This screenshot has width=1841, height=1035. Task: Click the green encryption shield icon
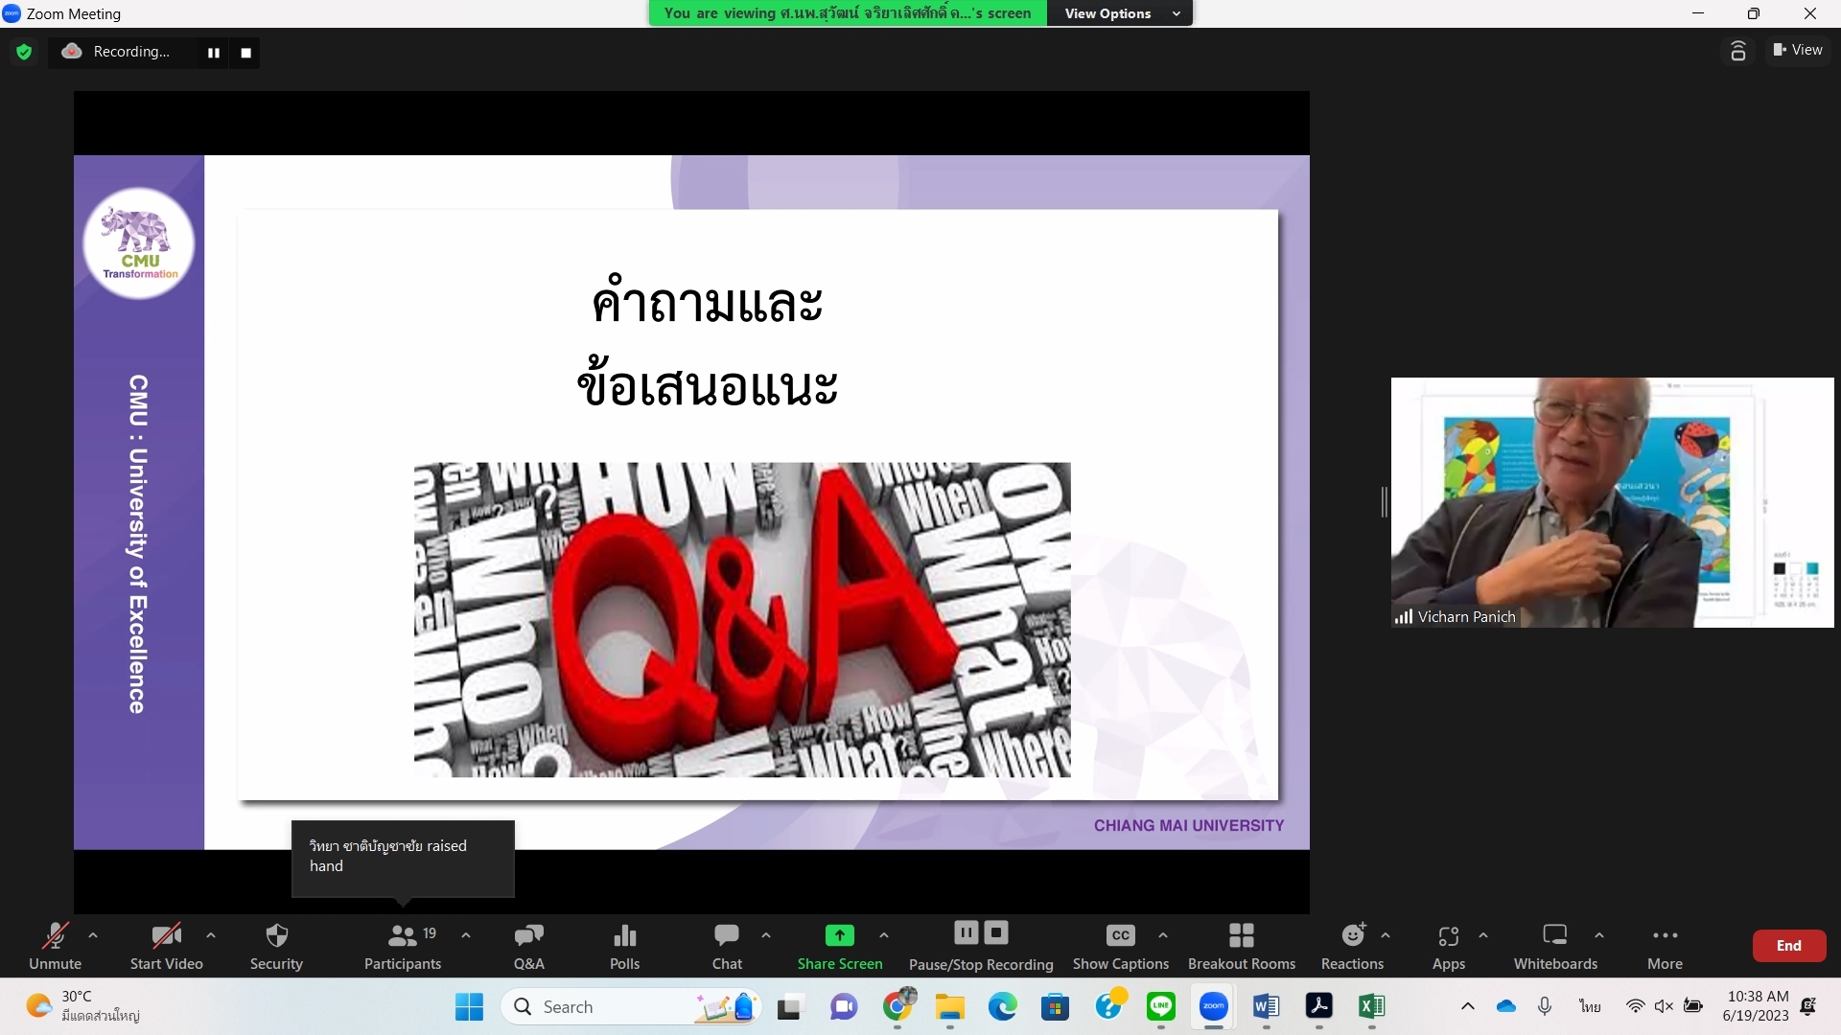pos(24,52)
